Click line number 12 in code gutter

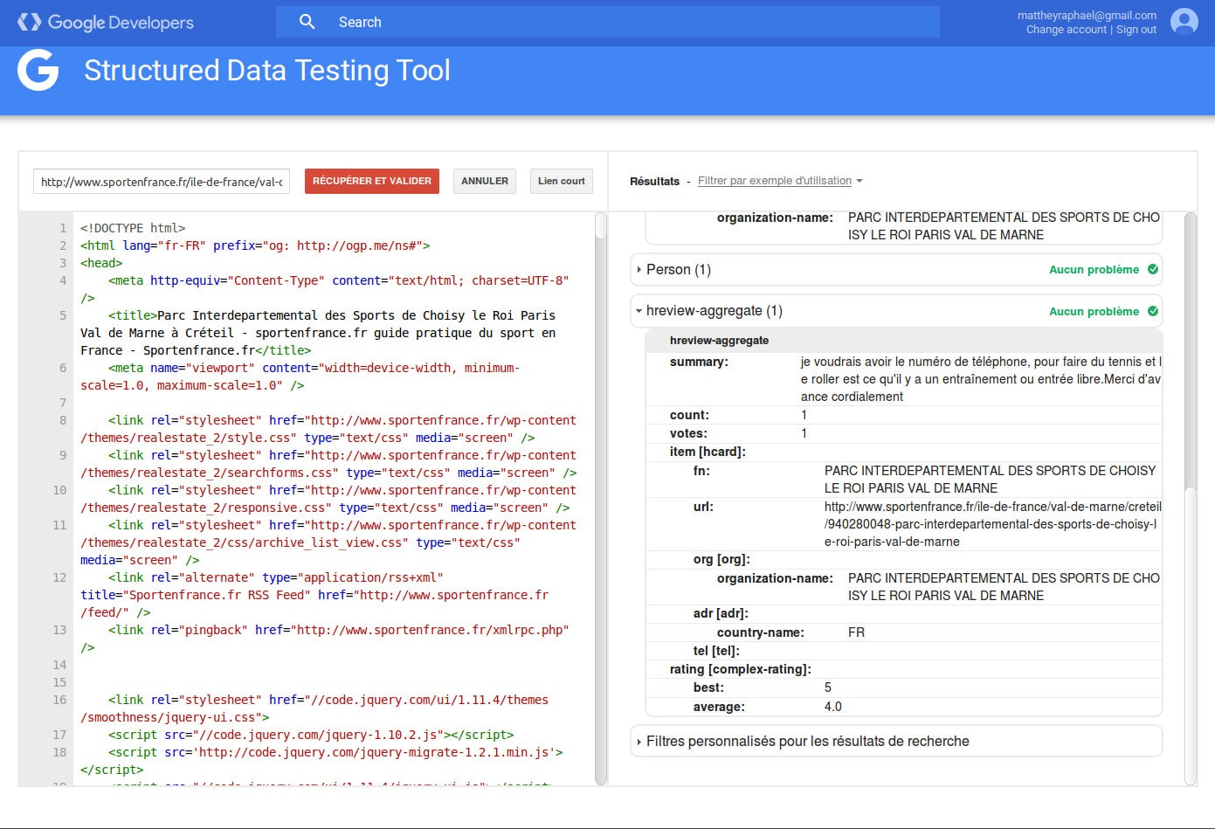pos(59,577)
